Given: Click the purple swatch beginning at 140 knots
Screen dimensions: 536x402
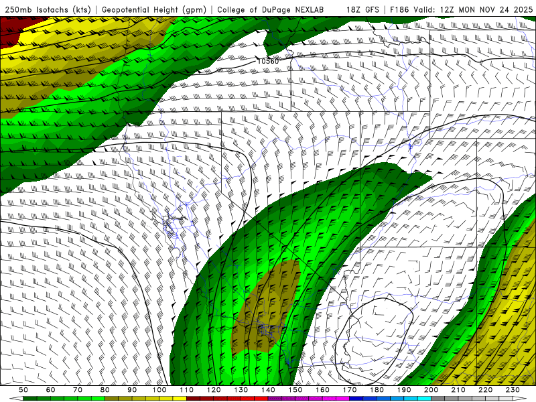Looking at the screenshot, I should point(275,399).
